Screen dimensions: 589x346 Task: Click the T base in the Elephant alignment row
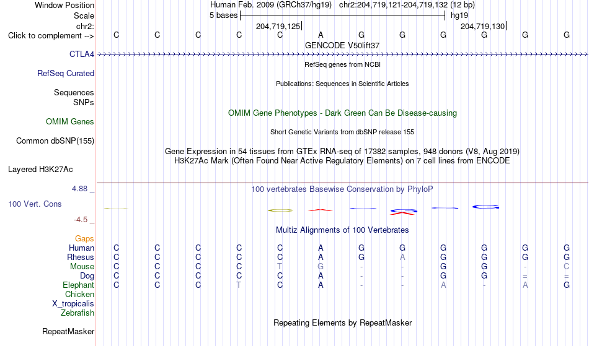tap(239, 285)
